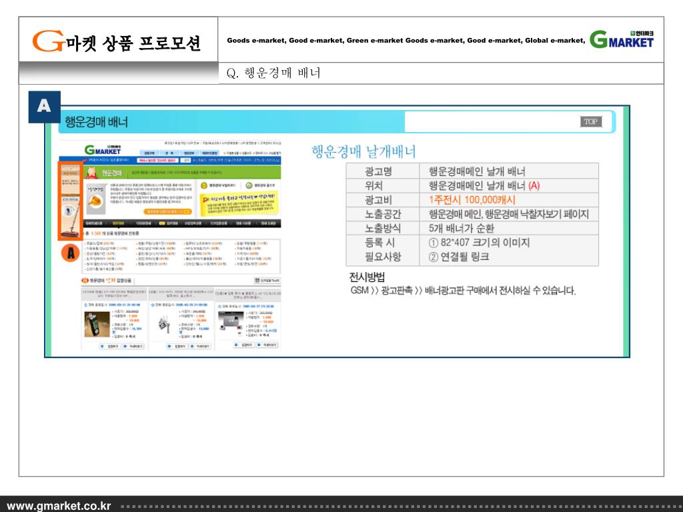Click the 행운경매 pig mascot icon
The height and width of the screenshot is (512, 683).
tap(92, 173)
